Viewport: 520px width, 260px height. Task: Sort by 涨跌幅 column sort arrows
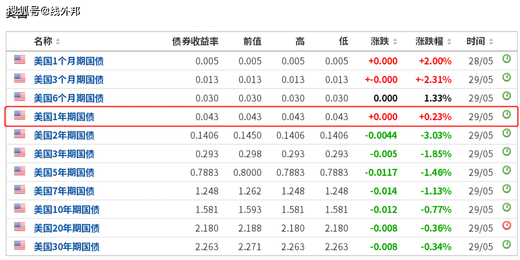coord(449,42)
